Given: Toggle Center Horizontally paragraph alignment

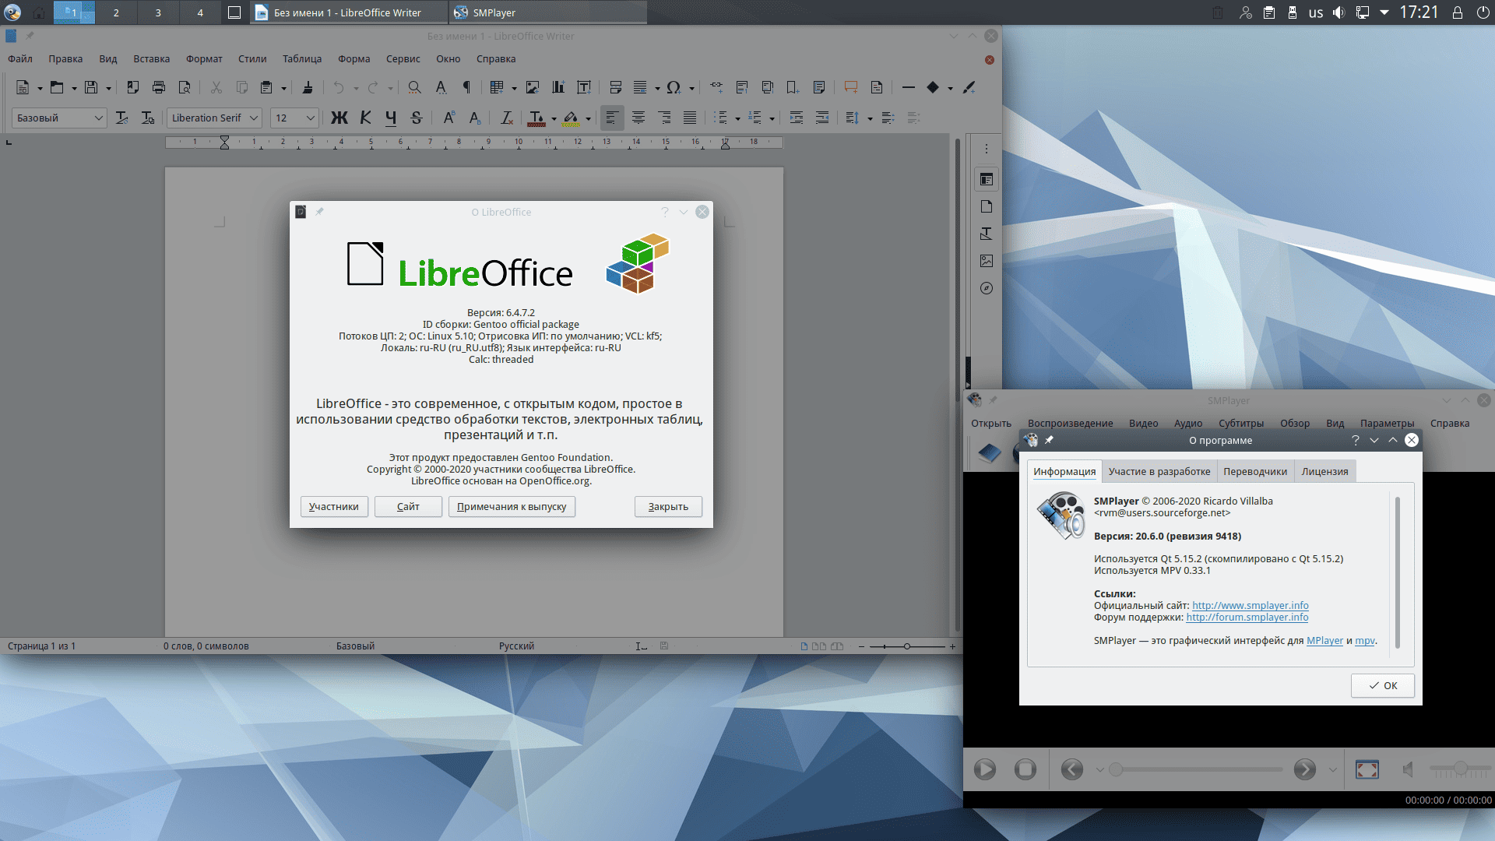Looking at the screenshot, I should pyautogui.click(x=638, y=118).
